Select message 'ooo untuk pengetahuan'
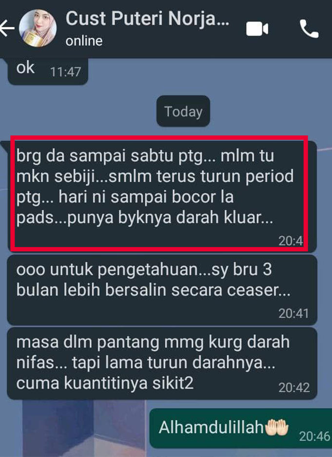Image resolution: width=332 pixels, height=457 pixels. tap(162, 290)
